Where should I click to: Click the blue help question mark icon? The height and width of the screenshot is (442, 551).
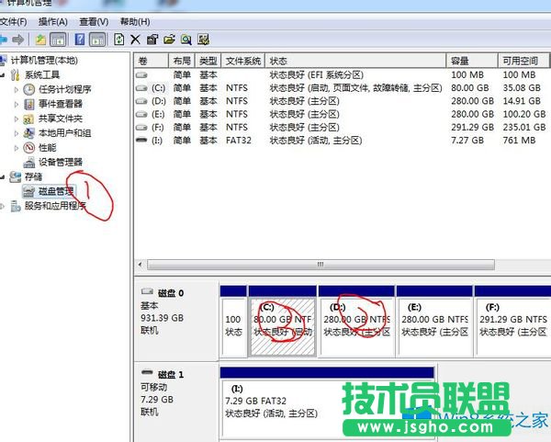[80, 40]
